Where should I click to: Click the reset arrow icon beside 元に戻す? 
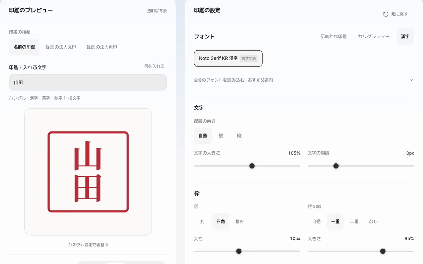click(x=386, y=14)
